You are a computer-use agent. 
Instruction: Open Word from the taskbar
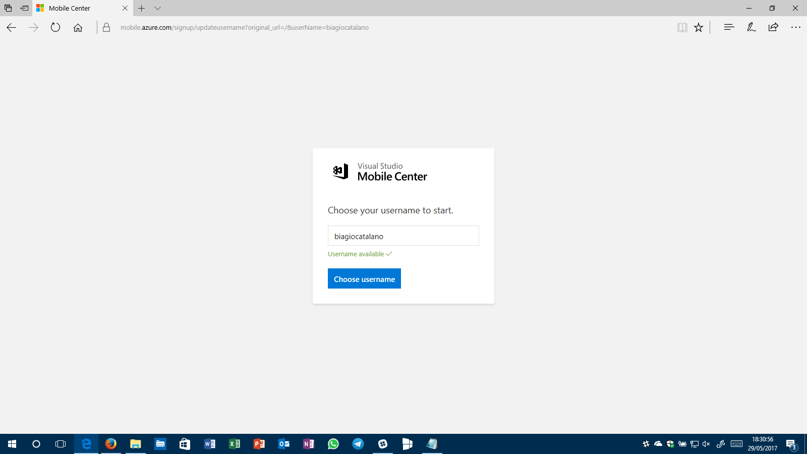point(210,444)
